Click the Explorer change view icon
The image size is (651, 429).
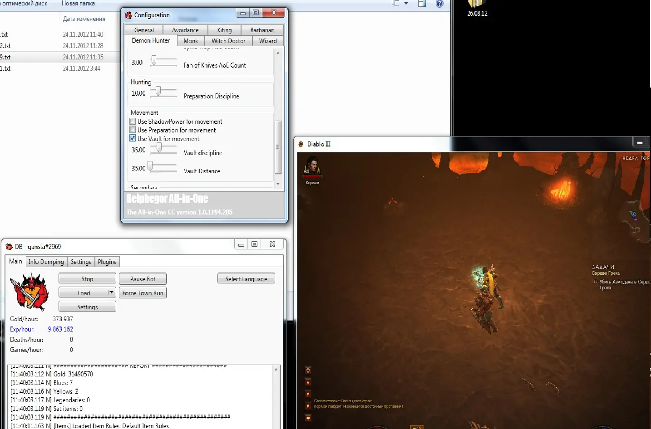pyautogui.click(x=395, y=4)
